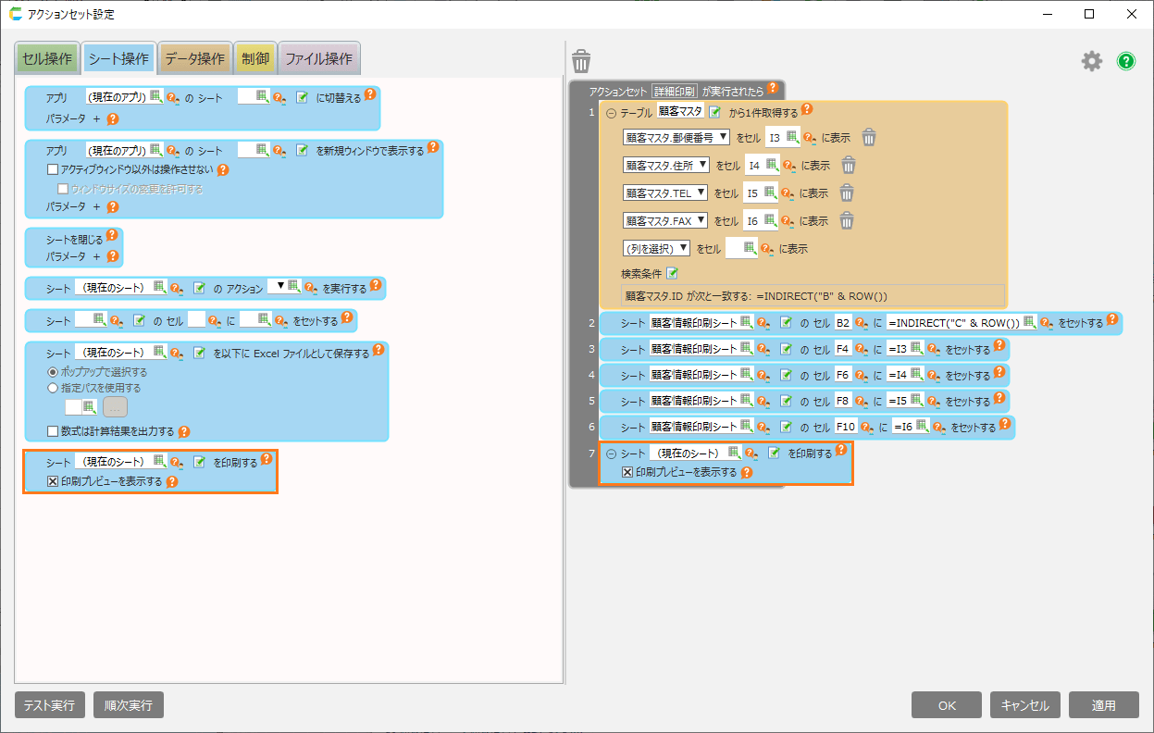
Task: Click the B2 cell input in step 2
Action: [x=843, y=323]
